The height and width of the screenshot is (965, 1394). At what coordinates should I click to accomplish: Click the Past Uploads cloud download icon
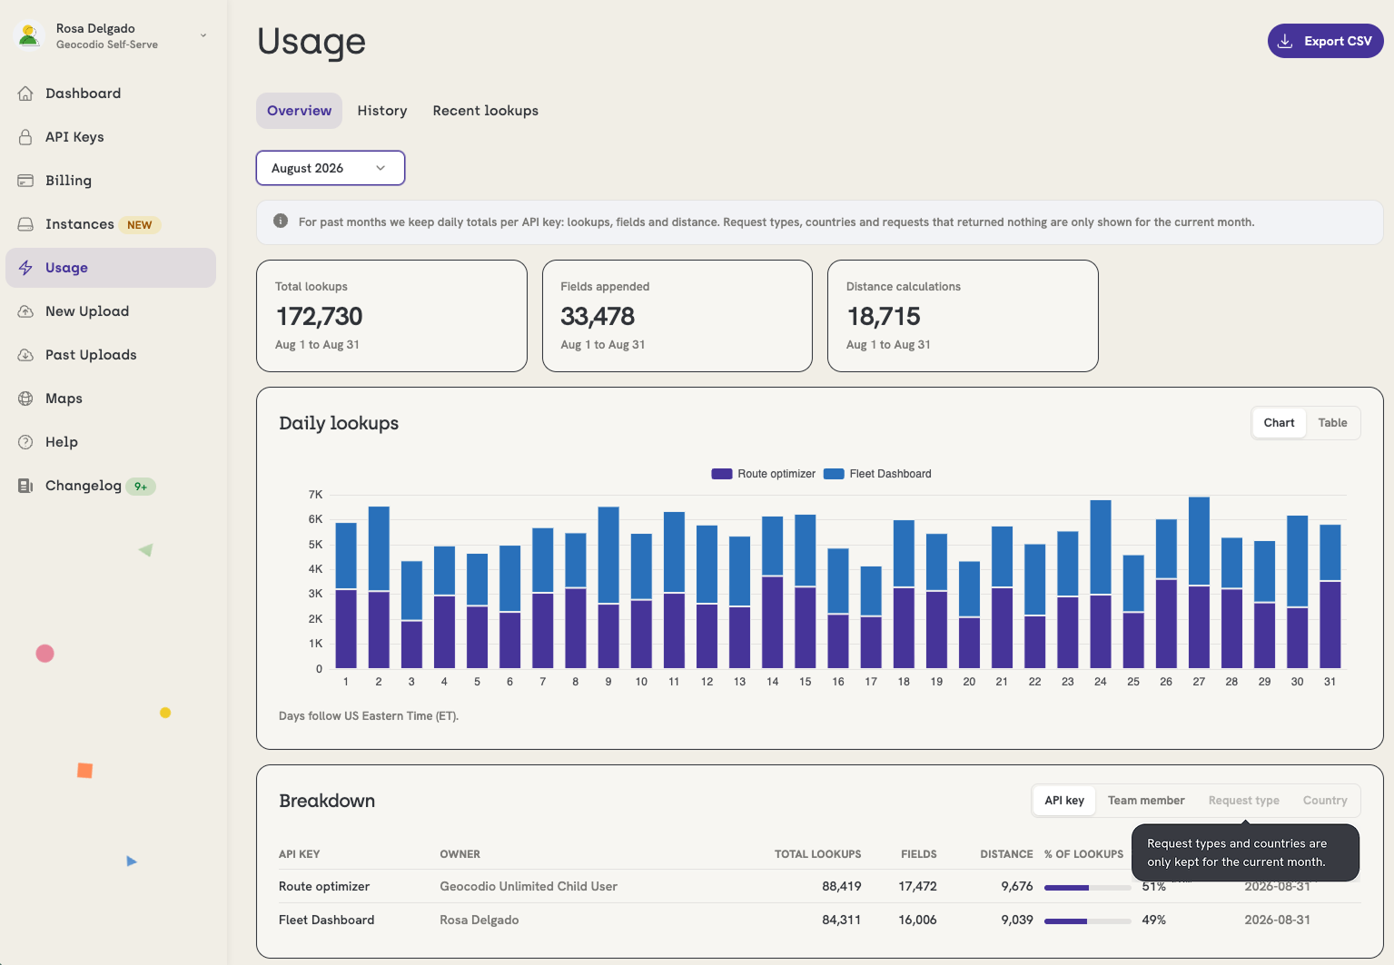(25, 355)
